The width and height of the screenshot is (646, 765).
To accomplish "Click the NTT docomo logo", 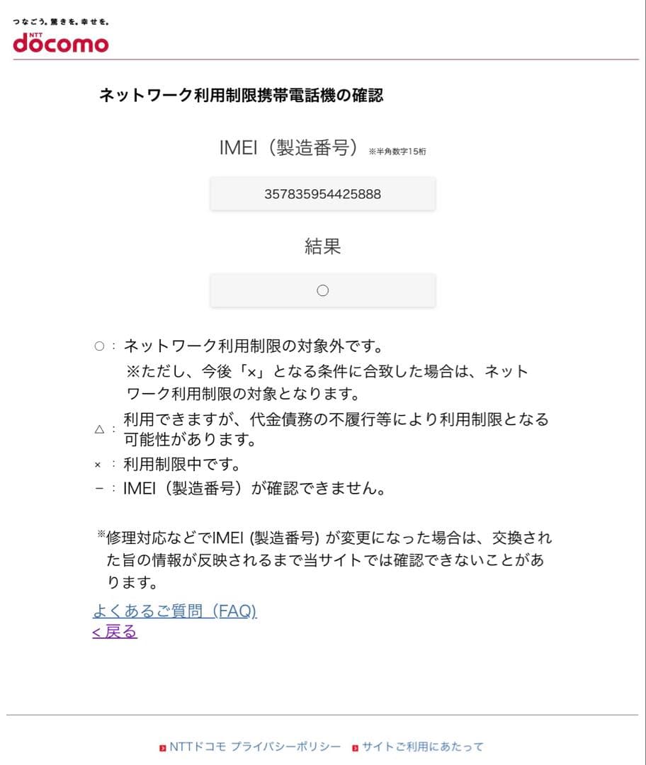I will [60, 42].
